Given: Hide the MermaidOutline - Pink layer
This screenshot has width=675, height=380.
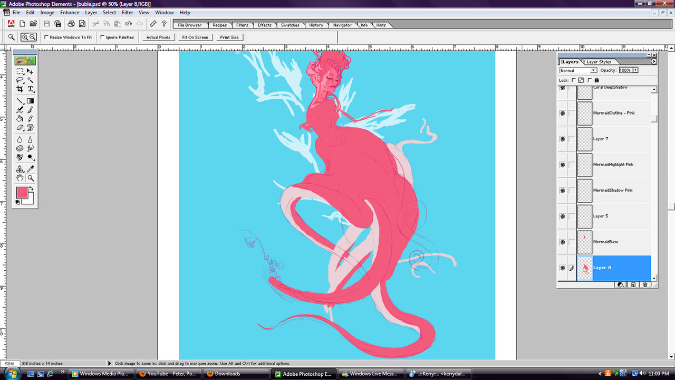Looking at the screenshot, I should coord(562,113).
